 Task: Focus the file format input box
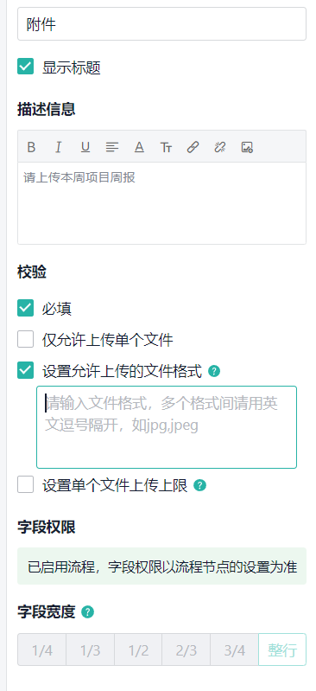click(167, 427)
